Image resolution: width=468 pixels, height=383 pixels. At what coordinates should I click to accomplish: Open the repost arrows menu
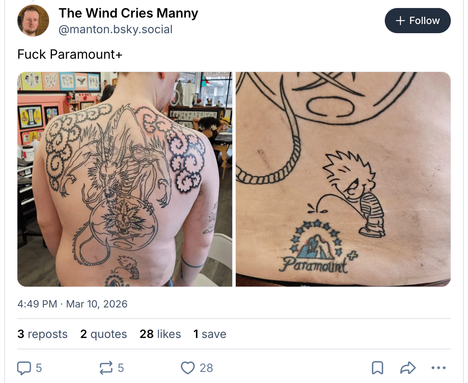click(x=106, y=368)
